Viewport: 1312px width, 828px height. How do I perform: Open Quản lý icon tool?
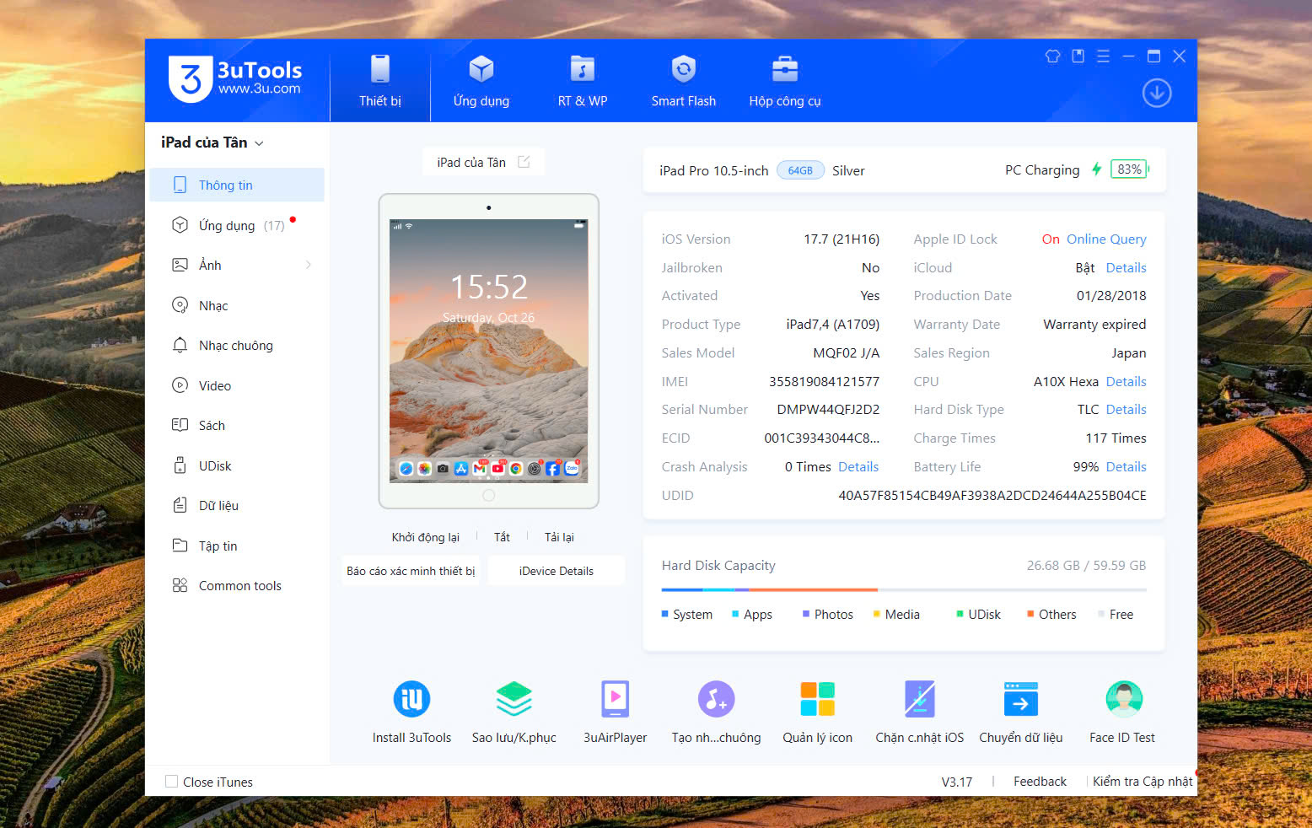(x=818, y=712)
